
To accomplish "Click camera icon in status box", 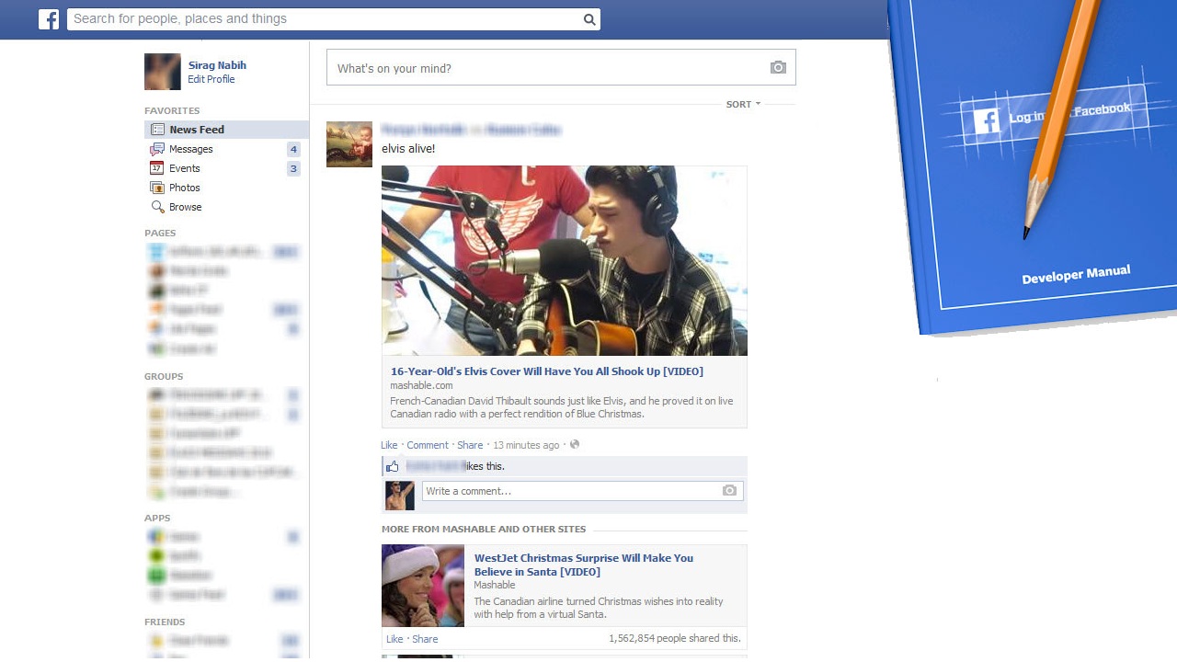I will [x=778, y=68].
